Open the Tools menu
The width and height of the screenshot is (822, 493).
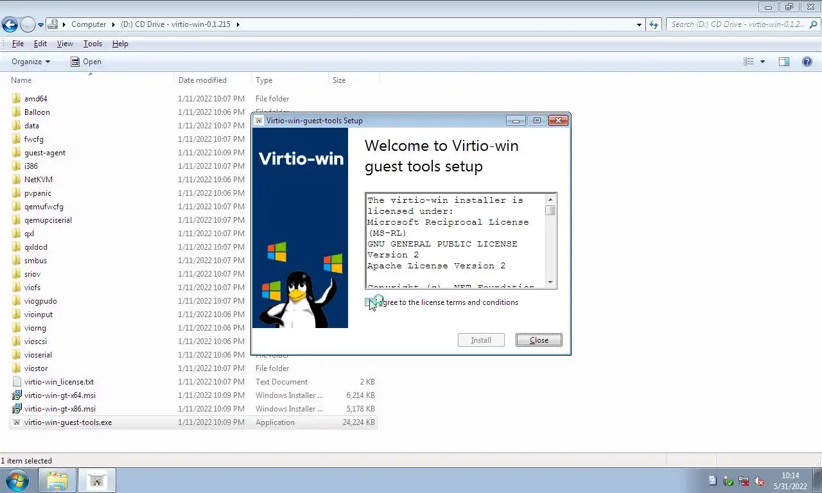click(92, 44)
